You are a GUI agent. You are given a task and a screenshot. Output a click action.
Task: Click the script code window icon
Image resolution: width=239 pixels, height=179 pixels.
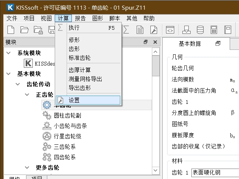[170, 30]
